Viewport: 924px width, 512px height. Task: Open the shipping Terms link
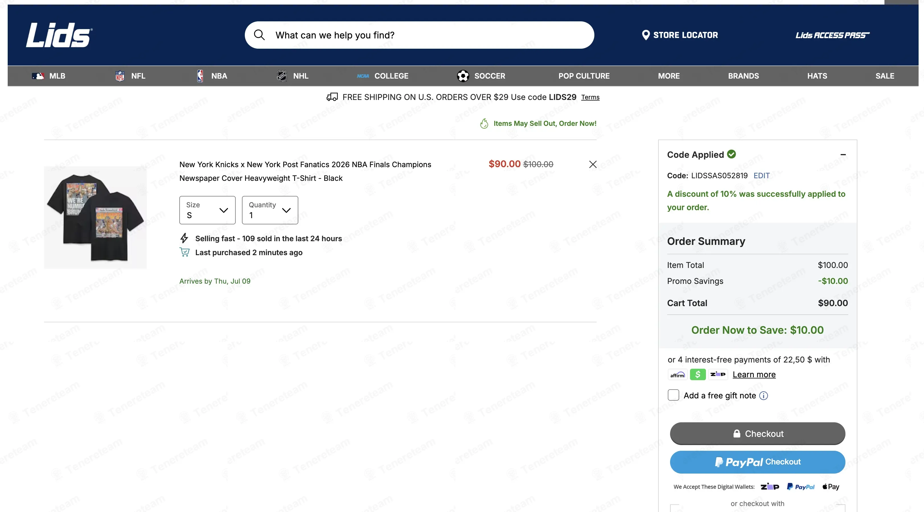coord(590,97)
